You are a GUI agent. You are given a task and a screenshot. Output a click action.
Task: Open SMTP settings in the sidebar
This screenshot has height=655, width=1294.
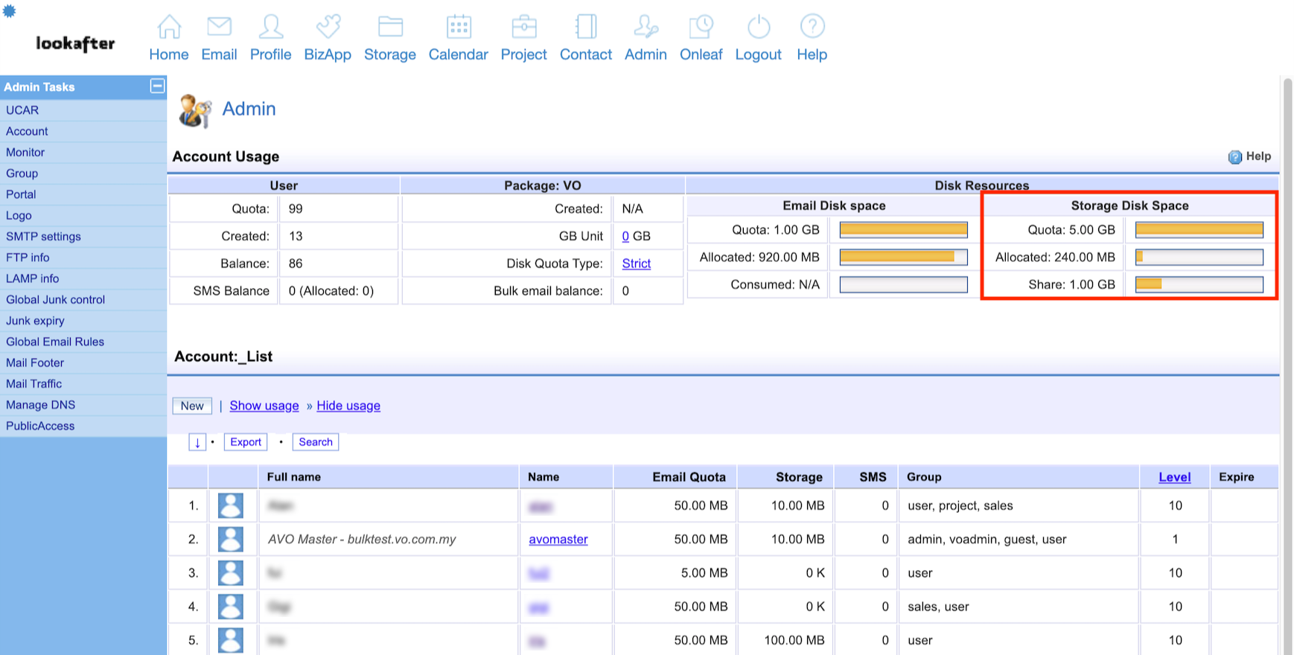click(x=43, y=237)
